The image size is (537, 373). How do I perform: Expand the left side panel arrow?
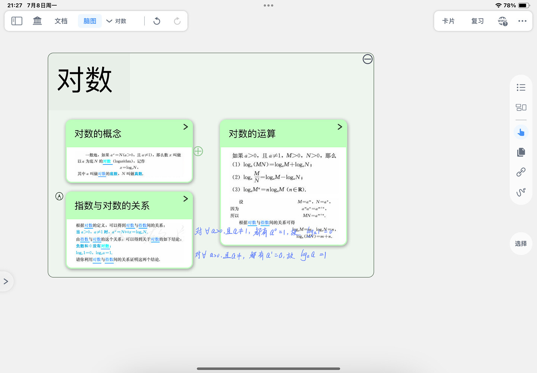[x=6, y=281]
